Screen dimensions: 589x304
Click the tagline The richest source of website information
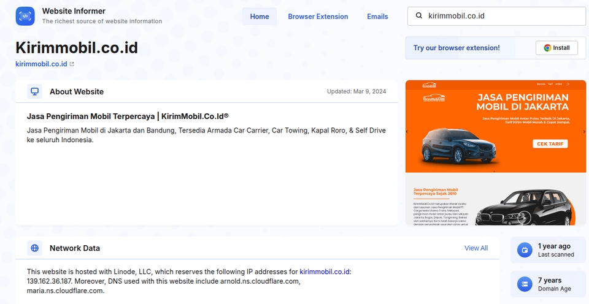click(x=102, y=21)
